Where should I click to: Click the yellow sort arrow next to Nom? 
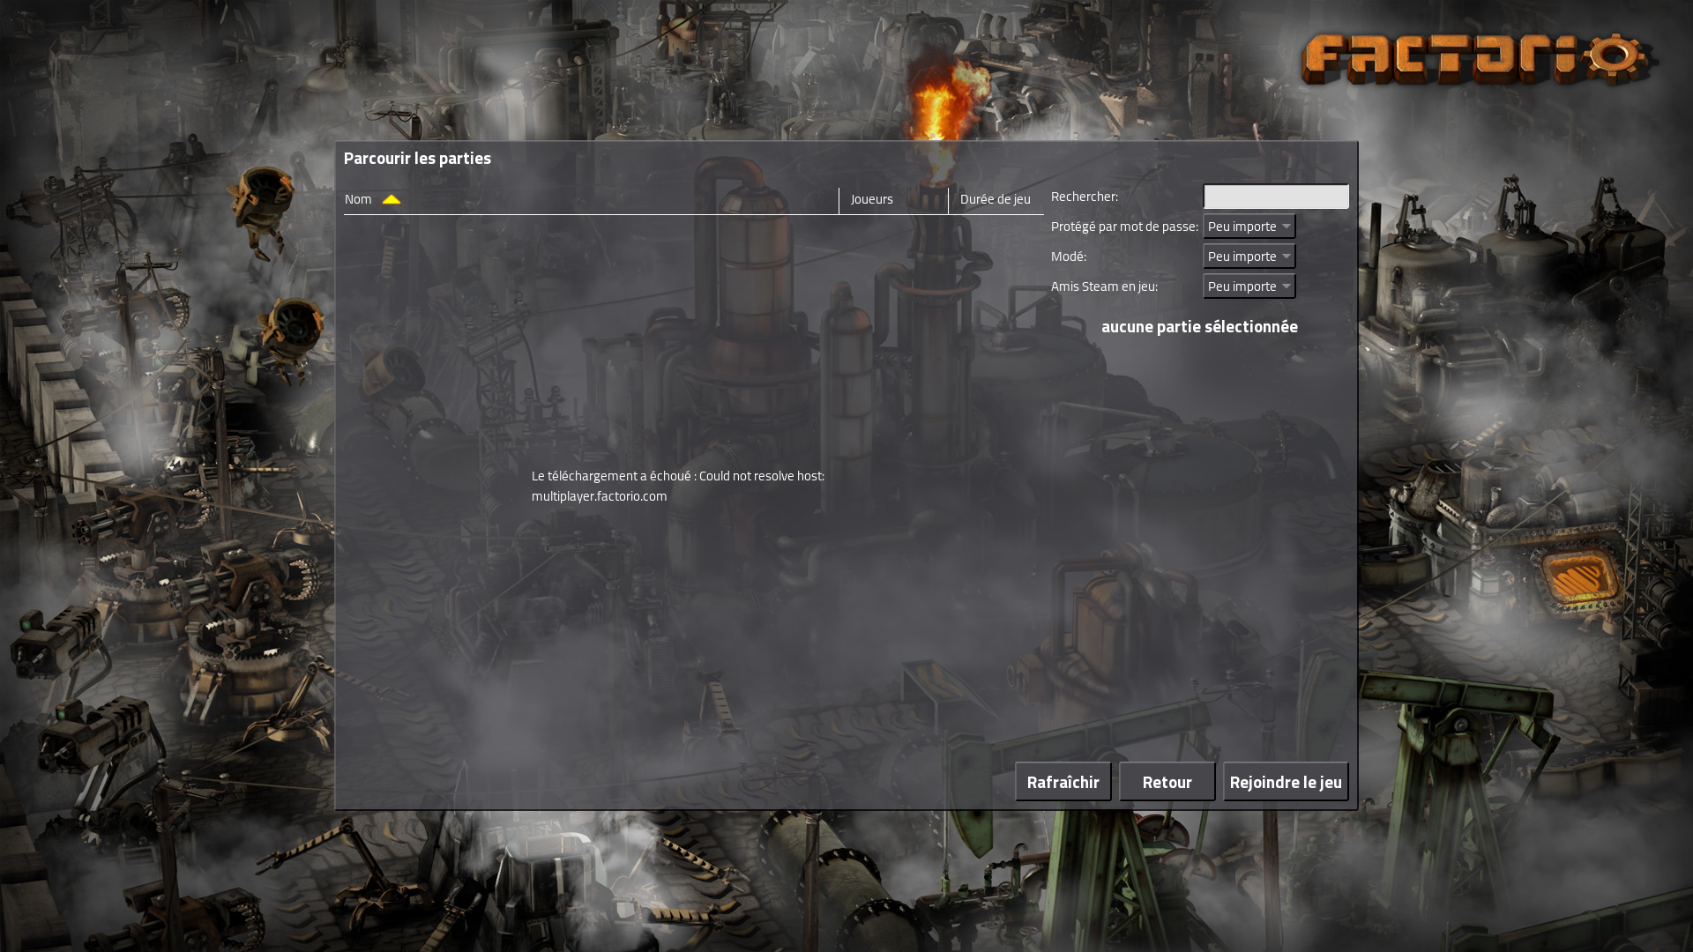coord(392,199)
